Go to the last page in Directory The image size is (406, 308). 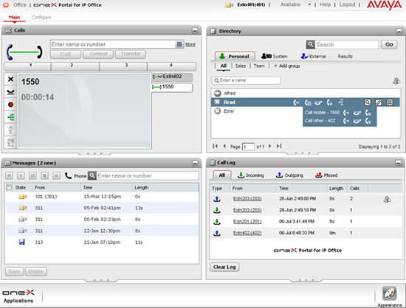click(279, 146)
